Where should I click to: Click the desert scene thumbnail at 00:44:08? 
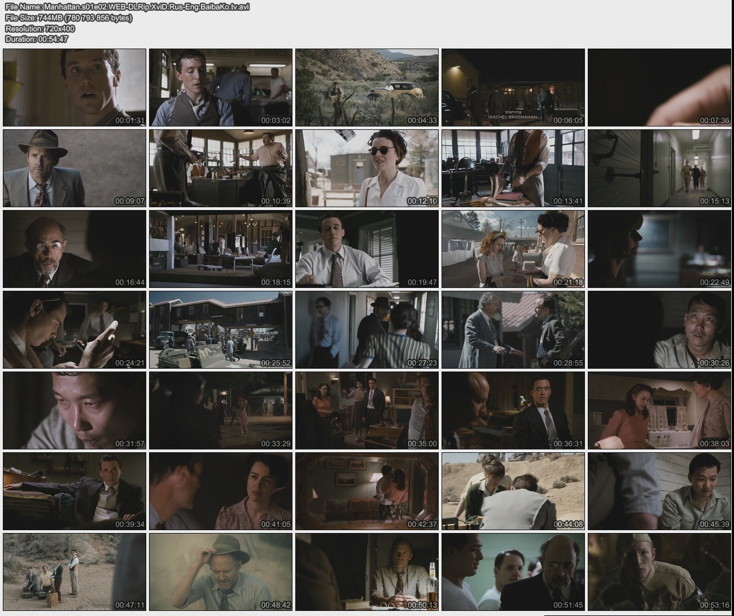[x=513, y=491]
